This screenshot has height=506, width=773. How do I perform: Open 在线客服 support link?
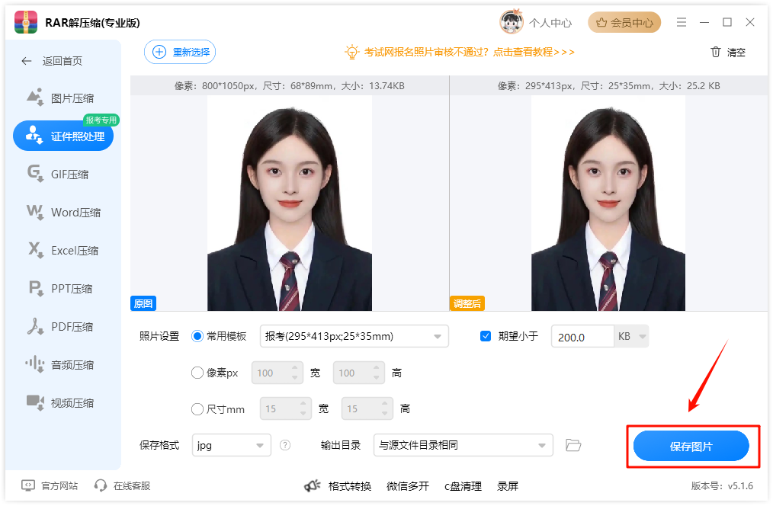(122, 485)
